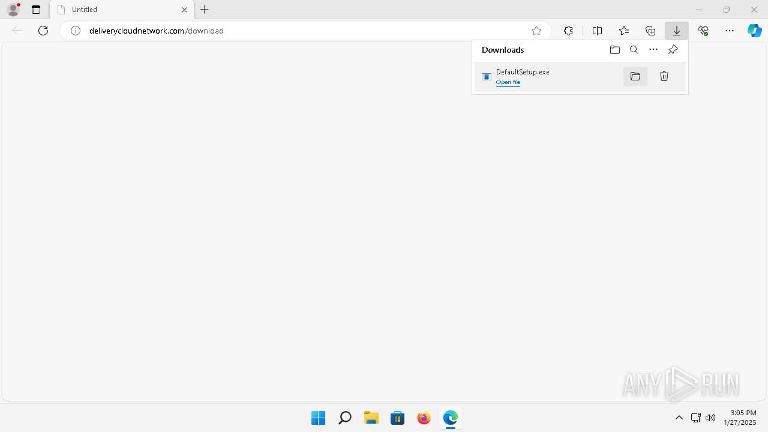Restore down the browser window

pyautogui.click(x=727, y=10)
